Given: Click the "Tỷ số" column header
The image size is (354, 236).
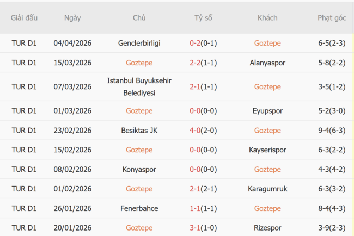Looking at the screenshot, I should [203, 17].
